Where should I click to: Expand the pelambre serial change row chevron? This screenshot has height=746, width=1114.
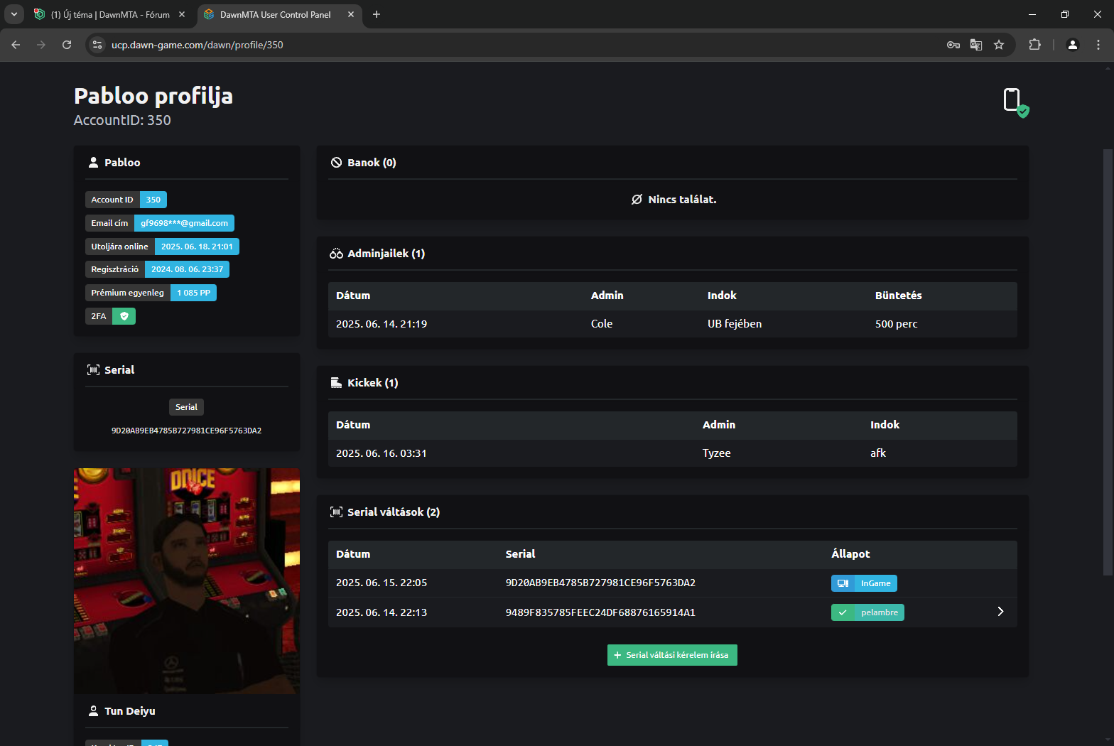point(1000,612)
